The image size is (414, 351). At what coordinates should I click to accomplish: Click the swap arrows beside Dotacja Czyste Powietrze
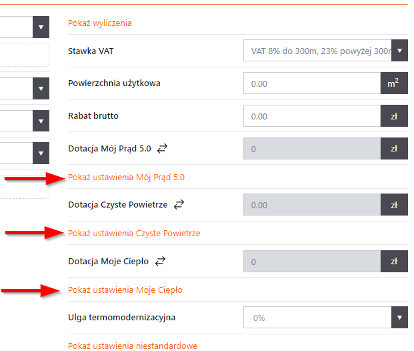pos(178,205)
